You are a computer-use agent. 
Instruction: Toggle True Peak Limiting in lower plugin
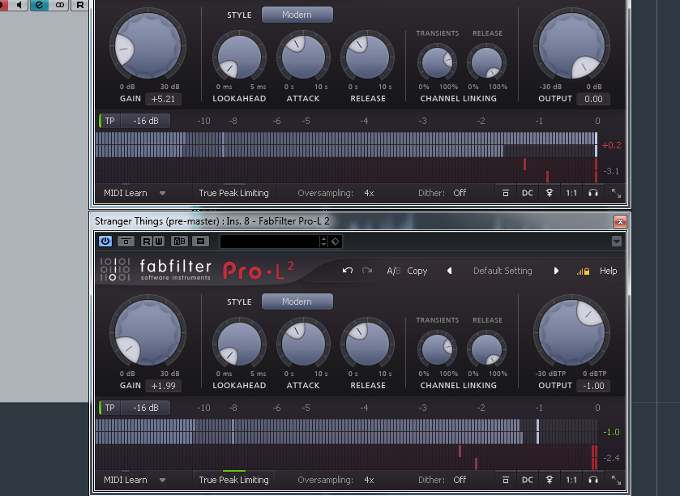(233, 480)
